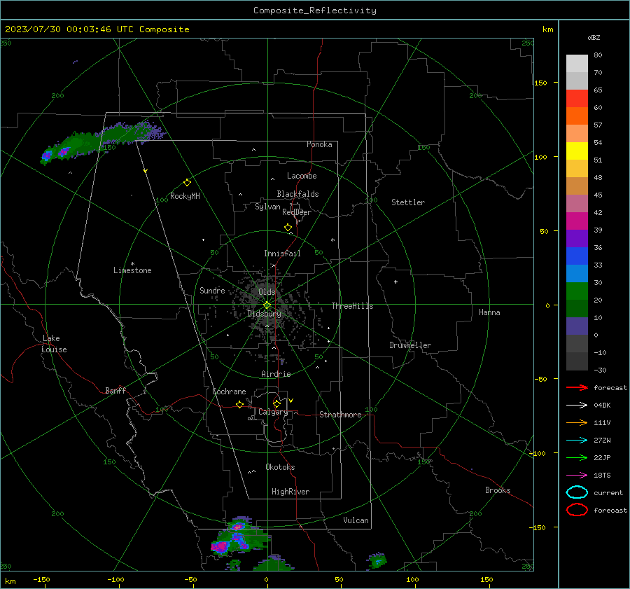Click the Brooks label

[498, 490]
